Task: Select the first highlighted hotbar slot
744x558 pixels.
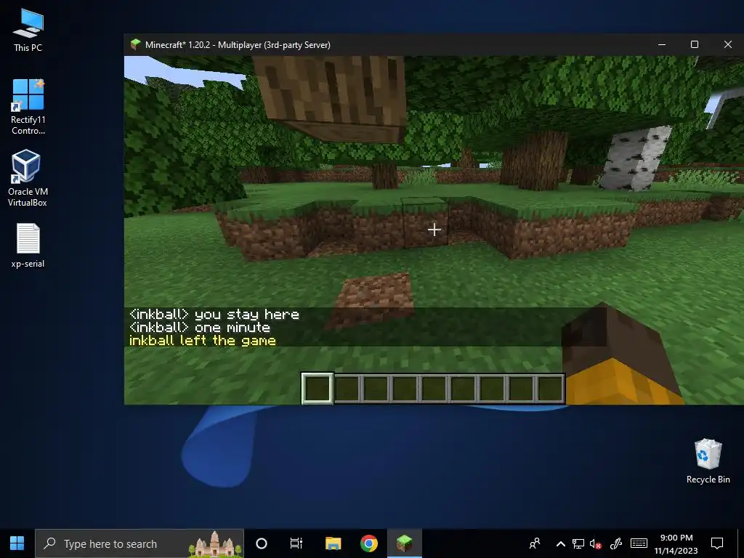Action: click(x=317, y=388)
